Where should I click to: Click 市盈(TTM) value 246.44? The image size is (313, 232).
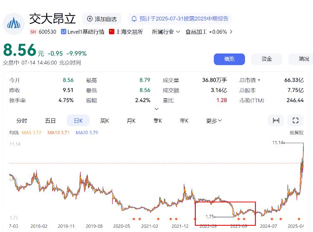pyautogui.click(x=295, y=100)
